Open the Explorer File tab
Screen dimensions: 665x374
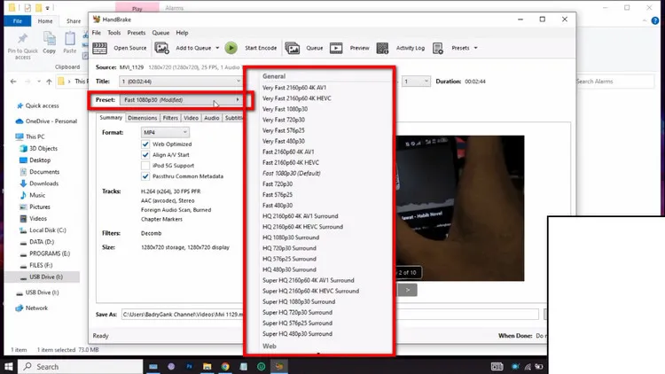(x=18, y=20)
